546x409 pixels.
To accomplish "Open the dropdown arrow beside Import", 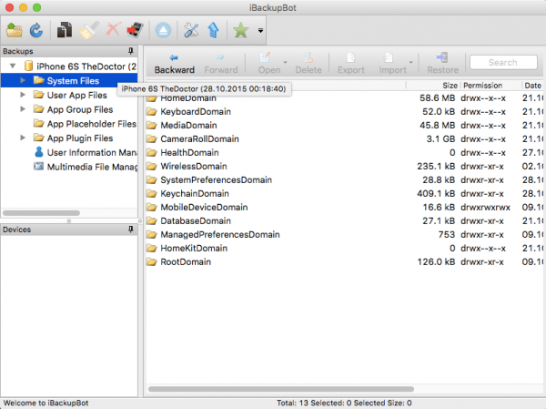I will [x=411, y=63].
